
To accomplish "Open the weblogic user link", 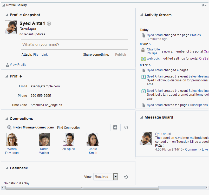I will click(153, 58).
